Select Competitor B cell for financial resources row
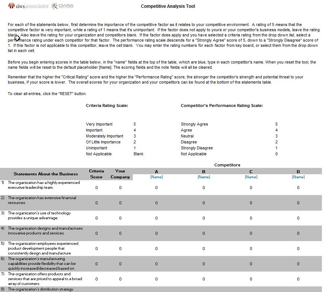The width and height of the screenshot is (326, 292). [204, 203]
